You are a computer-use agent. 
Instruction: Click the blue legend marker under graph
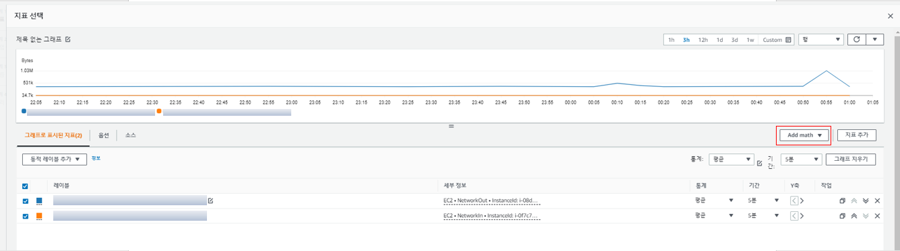point(24,110)
